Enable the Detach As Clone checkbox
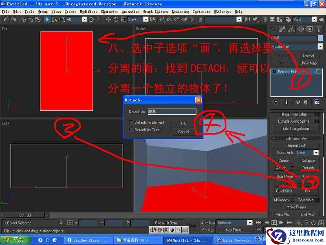This screenshot has height=245, width=326. click(130, 129)
